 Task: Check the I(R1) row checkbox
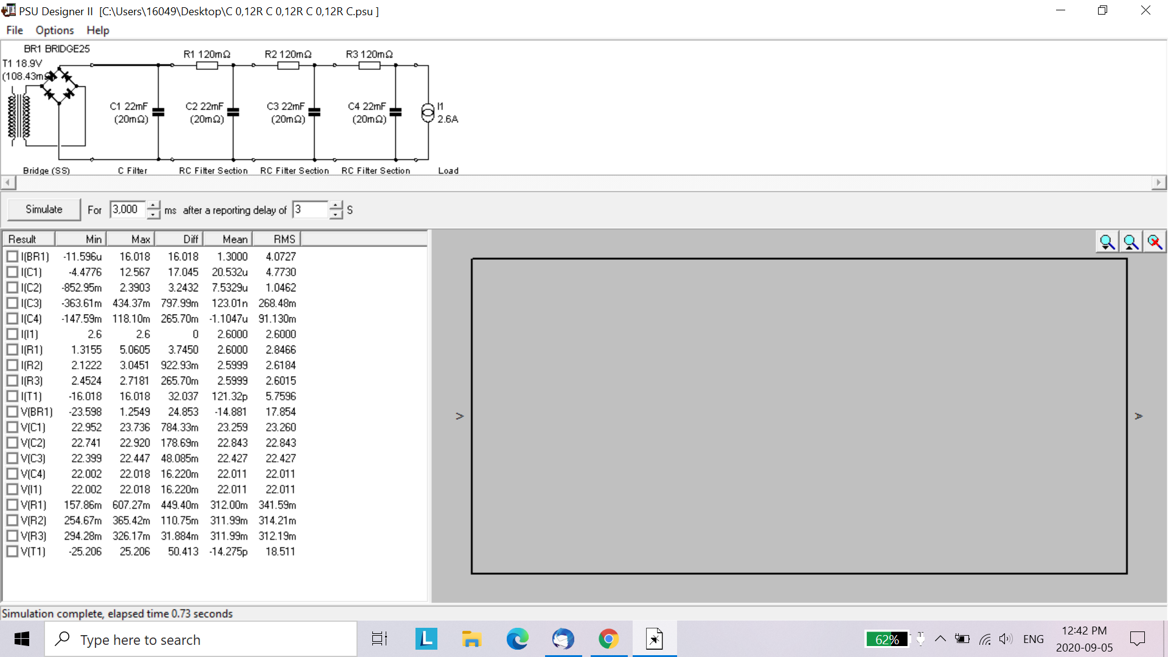[12, 350]
